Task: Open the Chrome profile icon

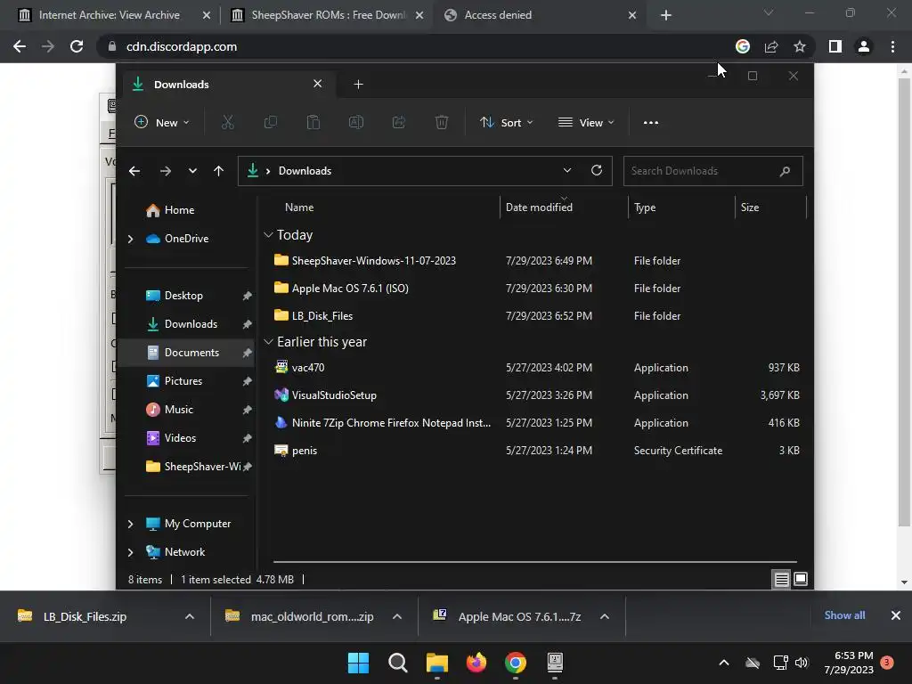Action: point(864,46)
